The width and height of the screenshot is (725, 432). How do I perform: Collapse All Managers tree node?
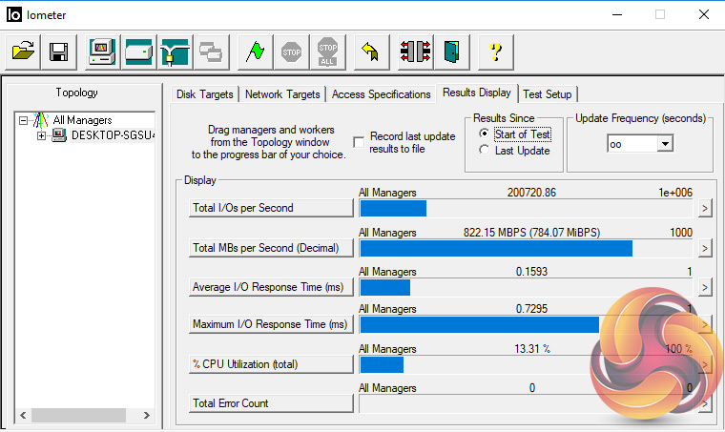(23, 120)
